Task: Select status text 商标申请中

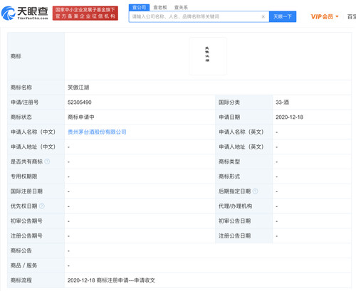Action: pos(81,117)
